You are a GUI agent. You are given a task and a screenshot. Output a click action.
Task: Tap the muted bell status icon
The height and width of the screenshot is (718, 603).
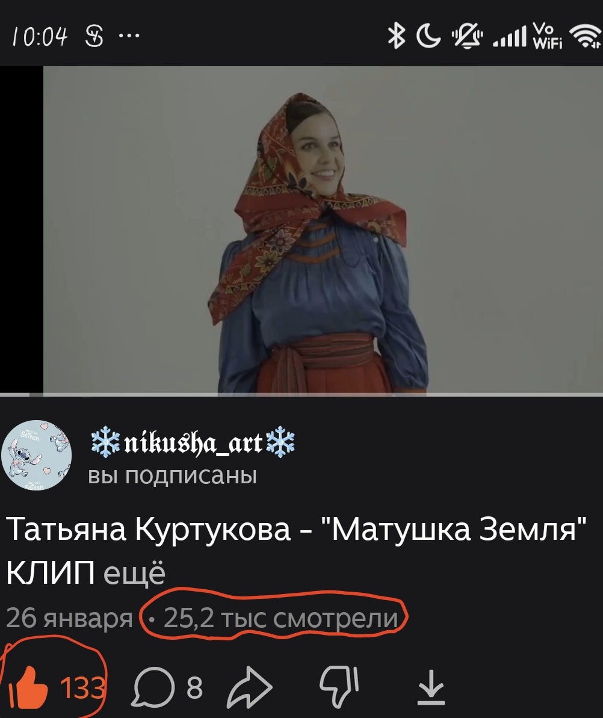point(467,36)
